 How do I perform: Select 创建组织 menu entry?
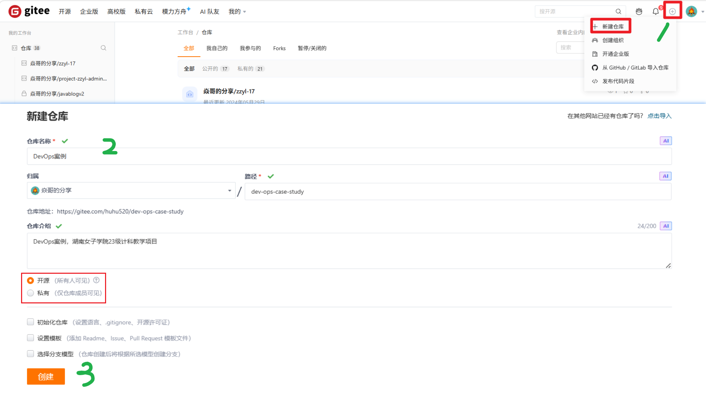pos(613,40)
